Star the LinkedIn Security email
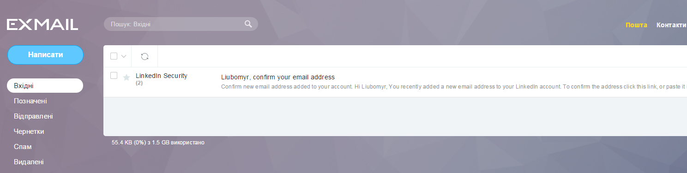 pos(127,78)
